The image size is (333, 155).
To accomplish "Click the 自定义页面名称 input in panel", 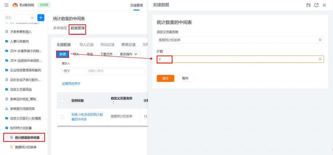I will point(240,40).
